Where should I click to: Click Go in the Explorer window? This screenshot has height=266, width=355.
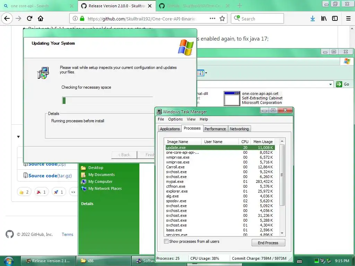343,84
